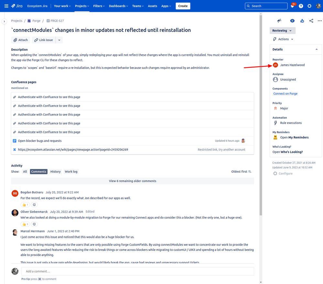The image size is (323, 284).
Task: Toggle thumbs-up on Bogdan Butnaru's comment
Action: click(25, 205)
